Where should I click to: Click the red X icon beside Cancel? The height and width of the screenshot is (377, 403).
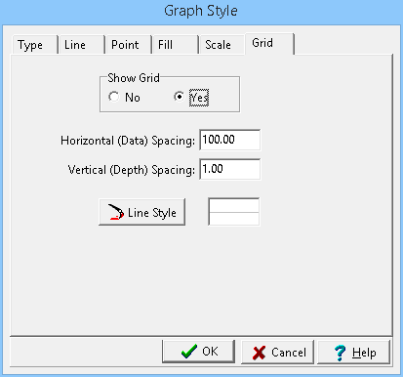[259, 353]
